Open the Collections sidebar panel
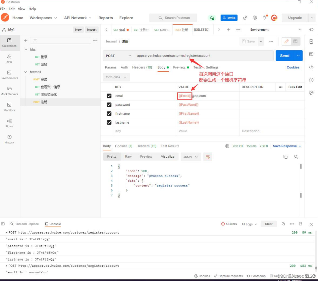 [x=9, y=43]
